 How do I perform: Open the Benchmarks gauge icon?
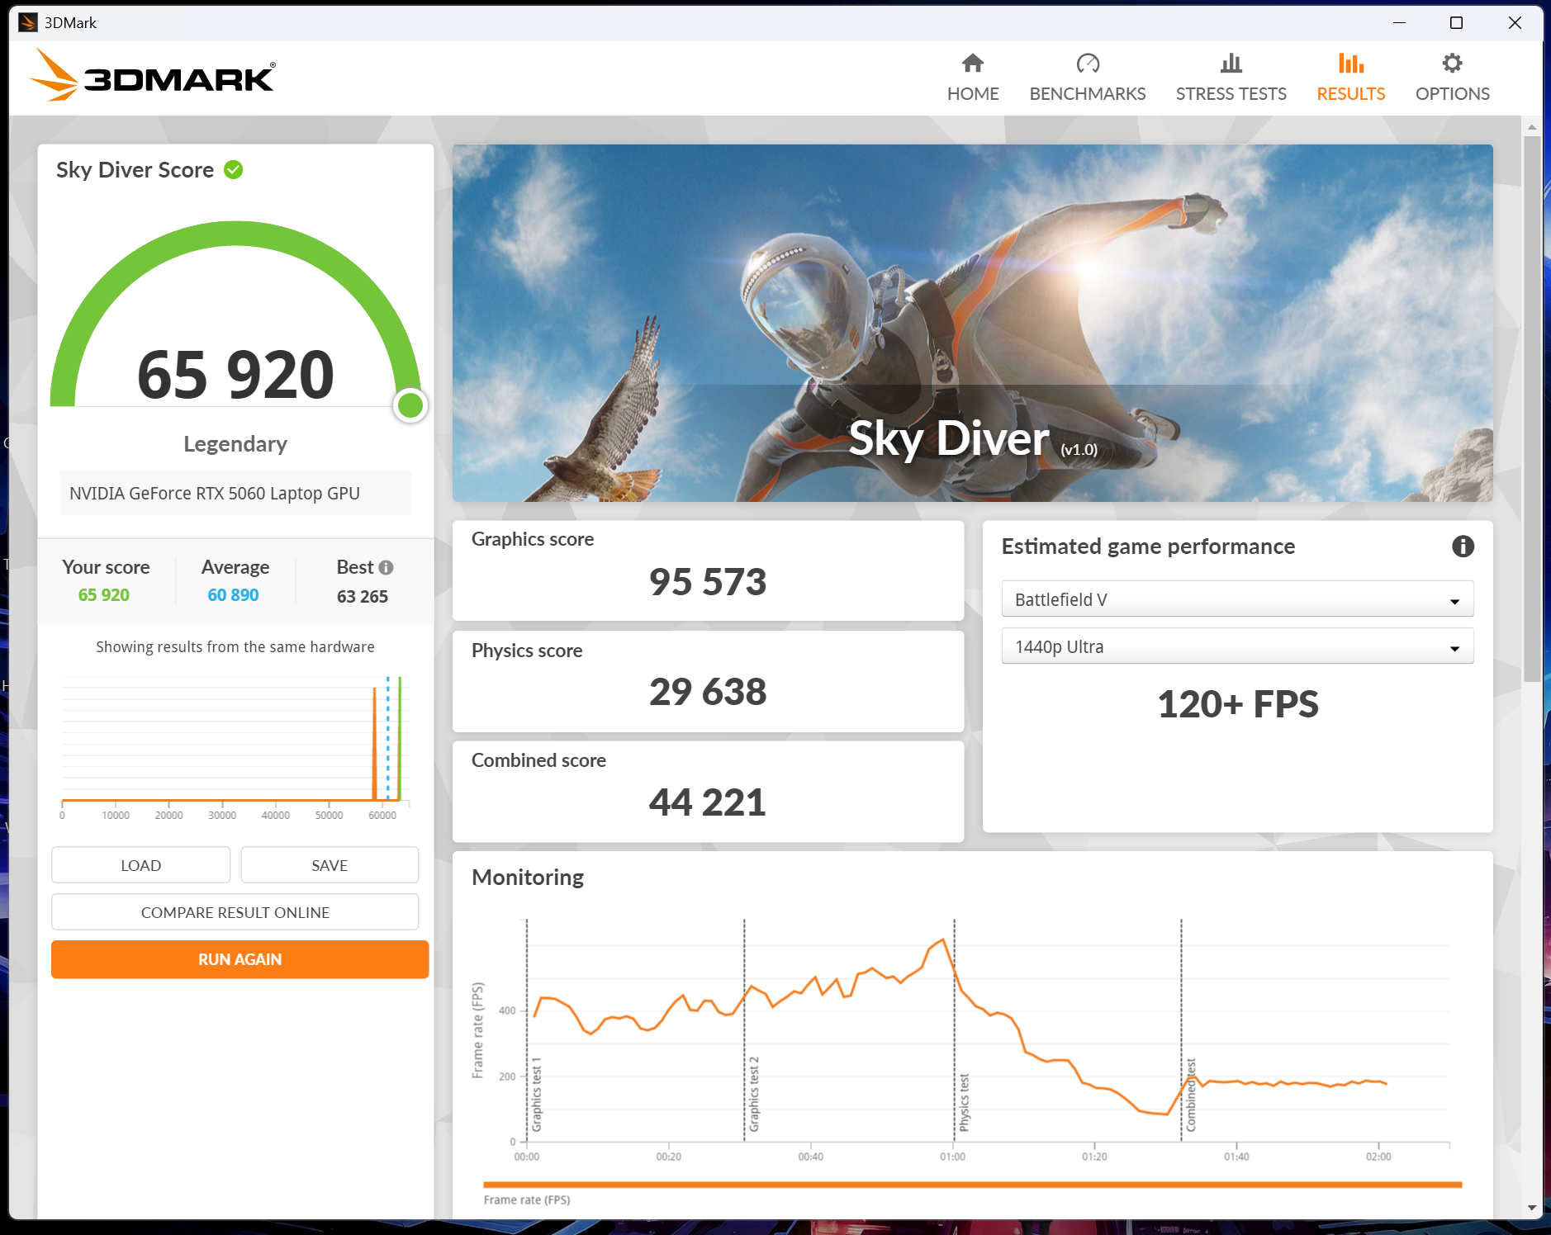point(1088,63)
